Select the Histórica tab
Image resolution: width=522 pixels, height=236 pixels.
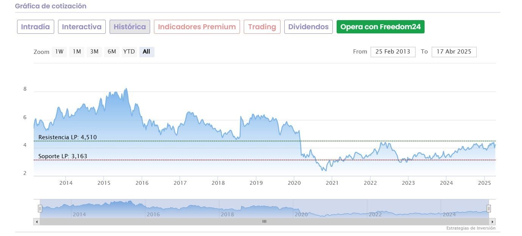click(x=130, y=27)
